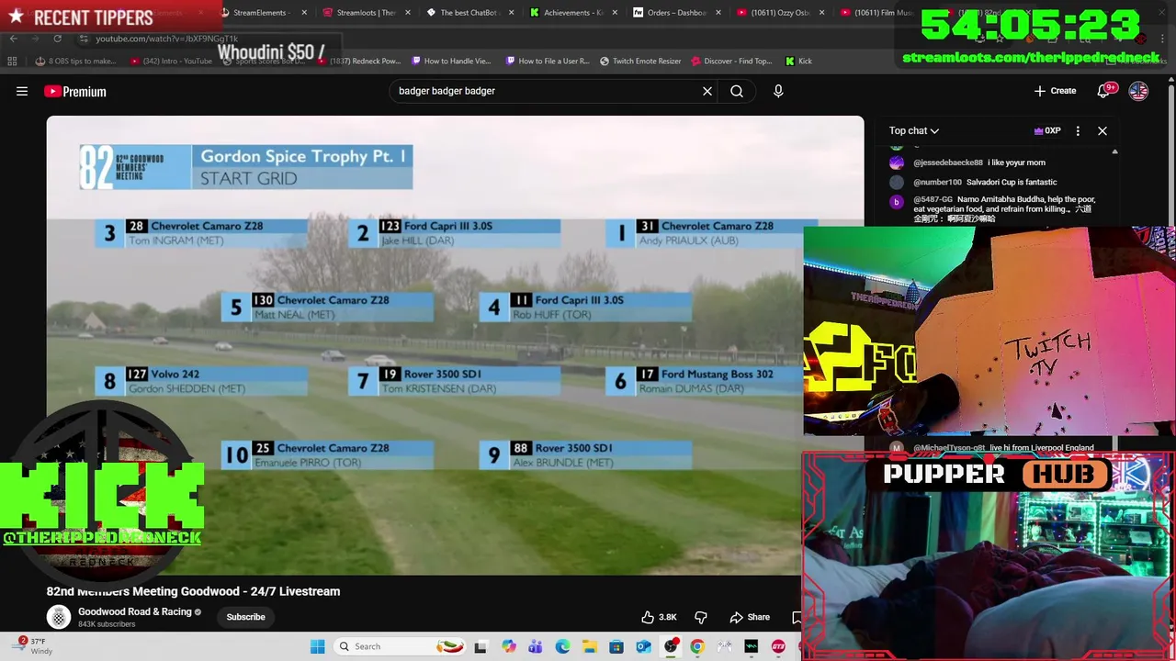This screenshot has height=661, width=1176.
Task: Open Task View on the taskbar
Action: point(481,646)
